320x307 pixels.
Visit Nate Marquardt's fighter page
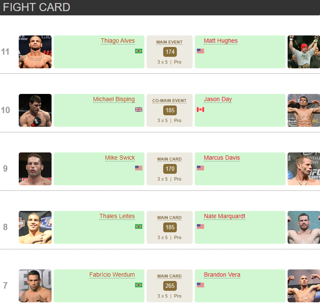(225, 216)
